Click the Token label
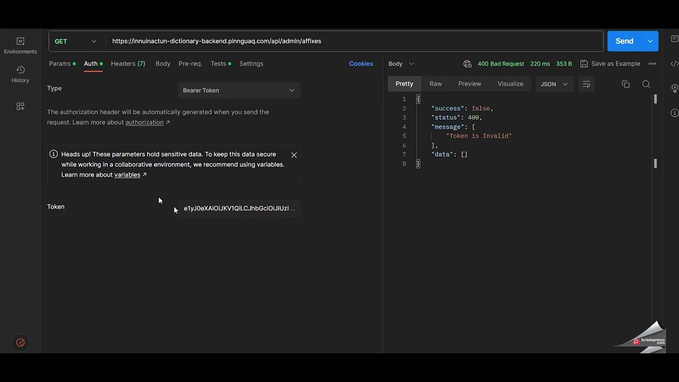Viewport: 679px width, 382px height. (56, 206)
